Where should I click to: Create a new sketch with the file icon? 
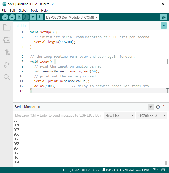(x=19, y=17)
